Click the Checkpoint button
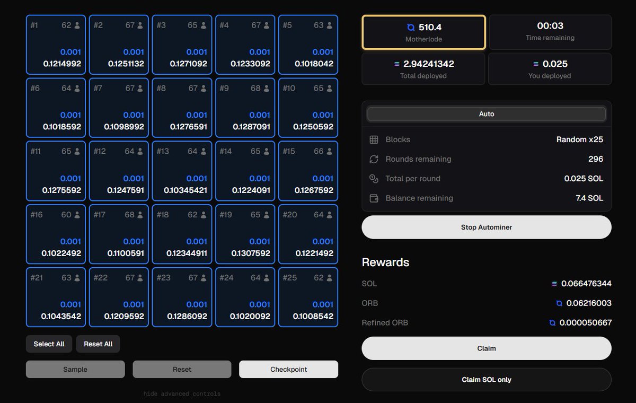Screen dimensions: 636x403 tap(289, 370)
